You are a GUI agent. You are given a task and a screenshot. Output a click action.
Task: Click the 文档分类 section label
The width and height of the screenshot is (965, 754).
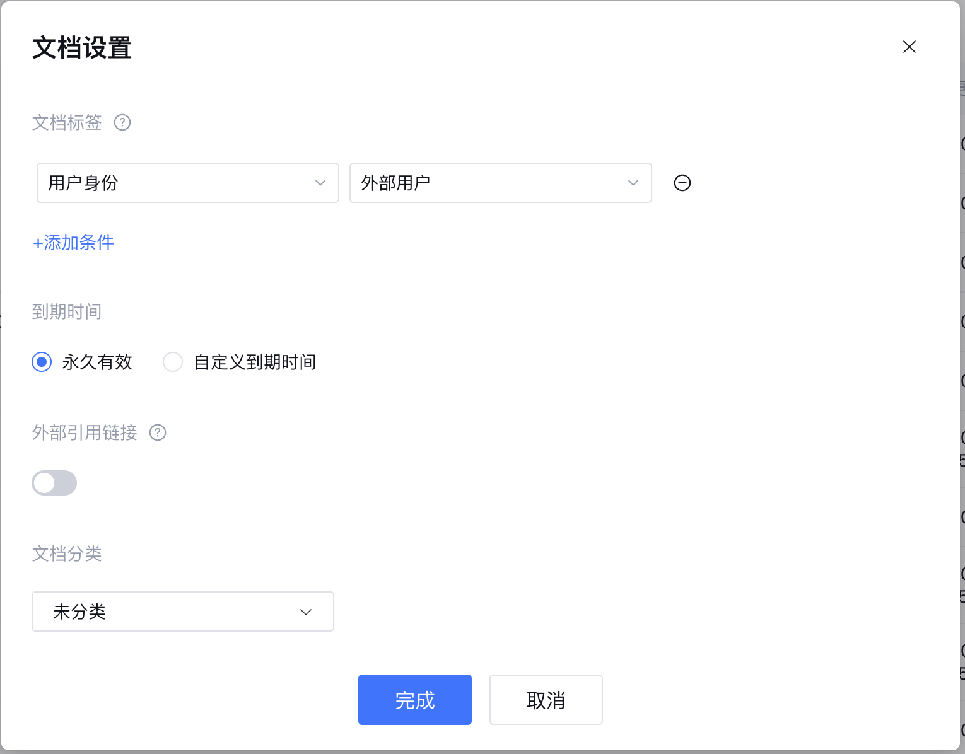pyautogui.click(x=67, y=554)
